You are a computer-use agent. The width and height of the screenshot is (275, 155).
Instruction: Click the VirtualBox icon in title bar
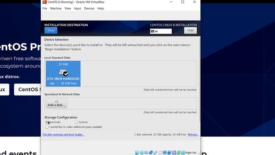tap(44, 2)
